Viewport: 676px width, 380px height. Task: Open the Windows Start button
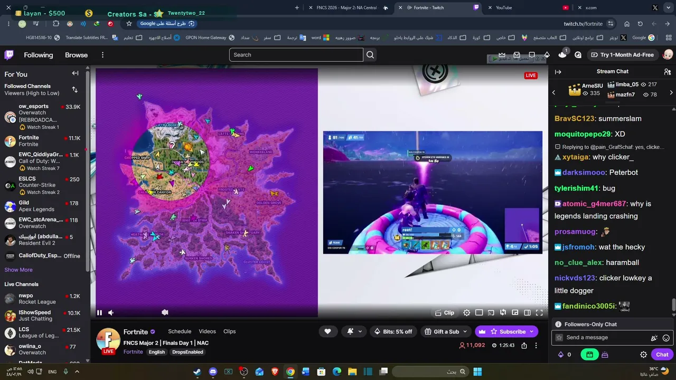pyautogui.click(x=477, y=372)
